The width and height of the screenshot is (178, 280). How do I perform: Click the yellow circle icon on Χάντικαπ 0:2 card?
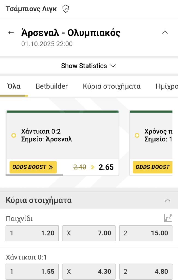pyautogui.click(x=14, y=135)
